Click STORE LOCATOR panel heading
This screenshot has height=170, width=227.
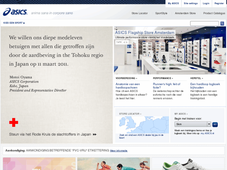point(130,114)
